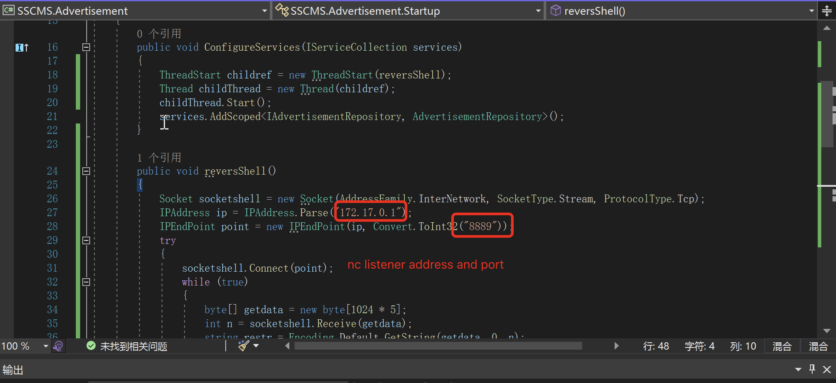The width and height of the screenshot is (836, 383).
Task: Click the 列: 10 column indicator
Action: click(x=743, y=346)
